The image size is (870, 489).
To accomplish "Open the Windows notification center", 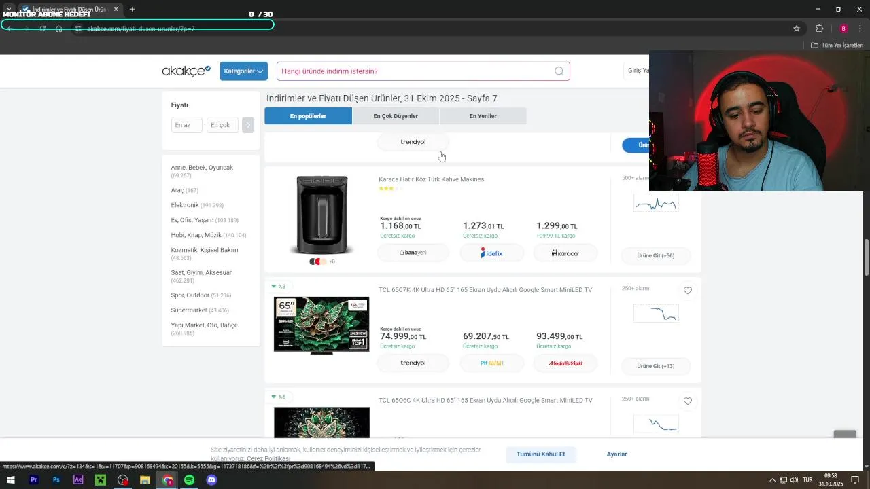I will point(855,480).
